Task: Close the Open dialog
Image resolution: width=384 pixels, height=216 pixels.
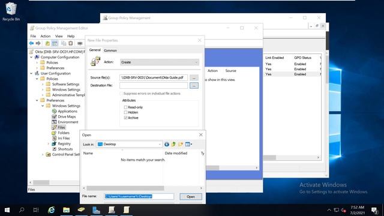Action: [200, 134]
